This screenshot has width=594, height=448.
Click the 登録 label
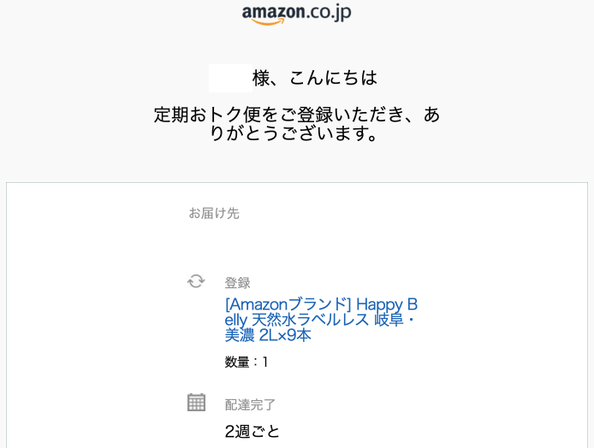pyautogui.click(x=237, y=283)
